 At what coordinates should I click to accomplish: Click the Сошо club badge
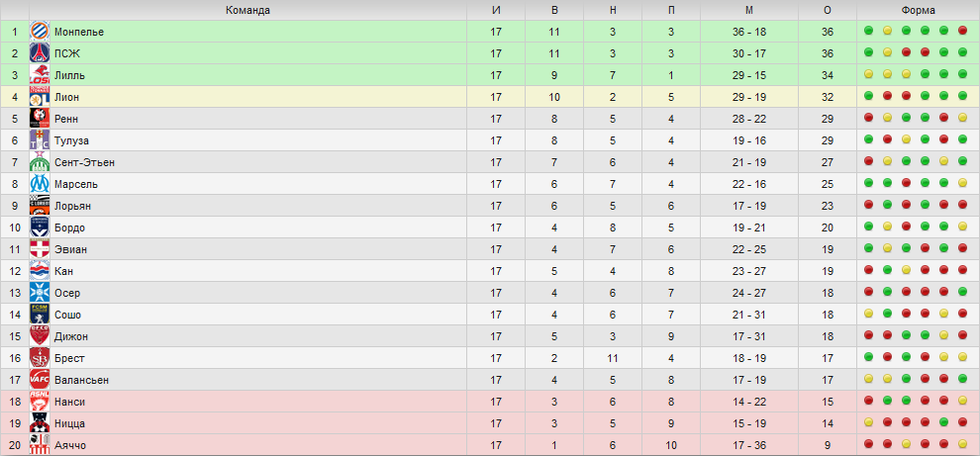40,315
